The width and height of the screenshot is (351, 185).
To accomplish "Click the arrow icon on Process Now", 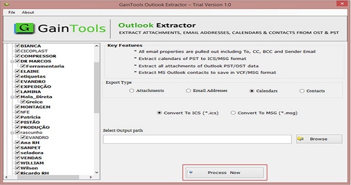I will coord(191,172).
